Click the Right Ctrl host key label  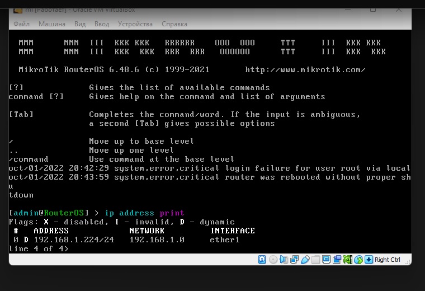tap(388, 260)
